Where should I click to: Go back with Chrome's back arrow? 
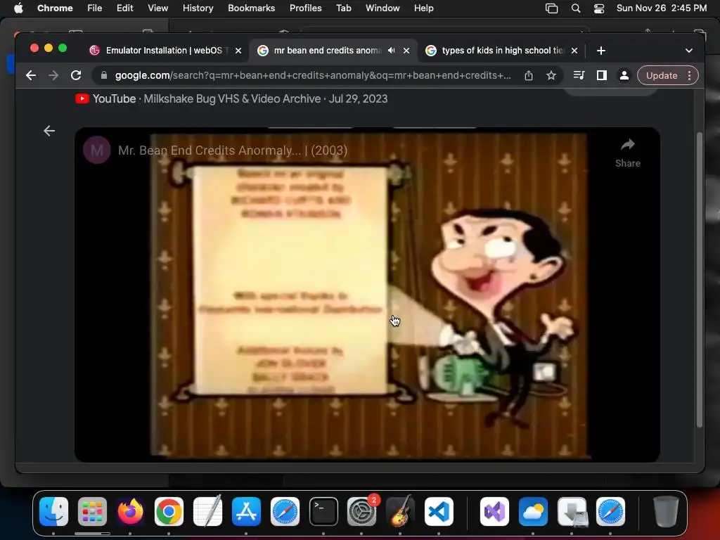(31, 75)
